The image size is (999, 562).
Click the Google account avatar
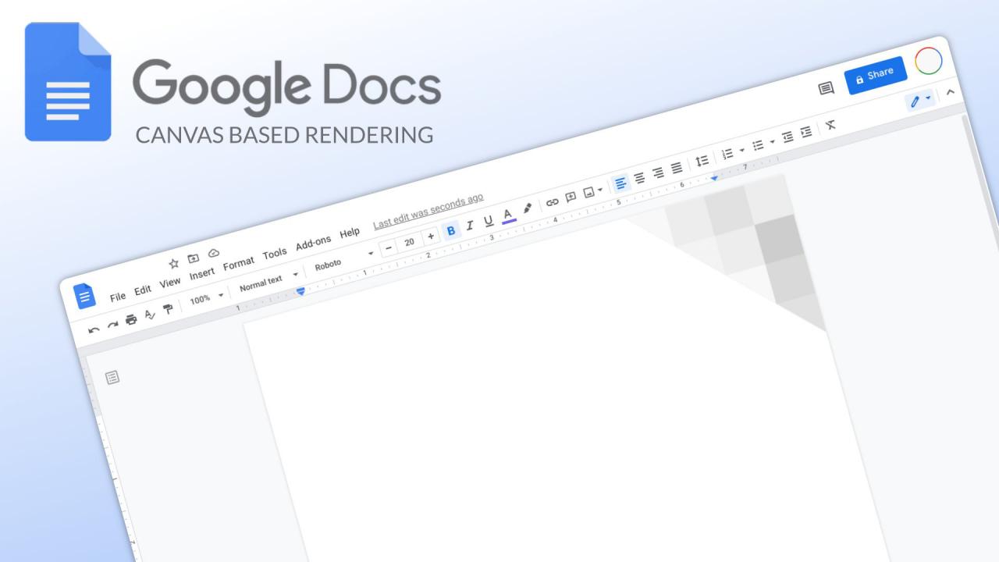coord(929,60)
